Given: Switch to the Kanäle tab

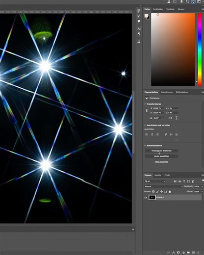Looking at the screenshot, I should click(x=158, y=175).
